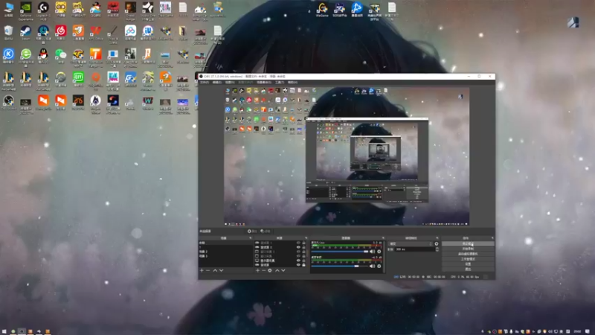The width and height of the screenshot is (595, 335).
Task: Click the OBS preview canvas
Action: 347,156
